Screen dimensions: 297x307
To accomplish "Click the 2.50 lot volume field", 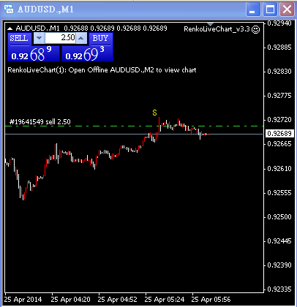I will (x=61, y=38).
